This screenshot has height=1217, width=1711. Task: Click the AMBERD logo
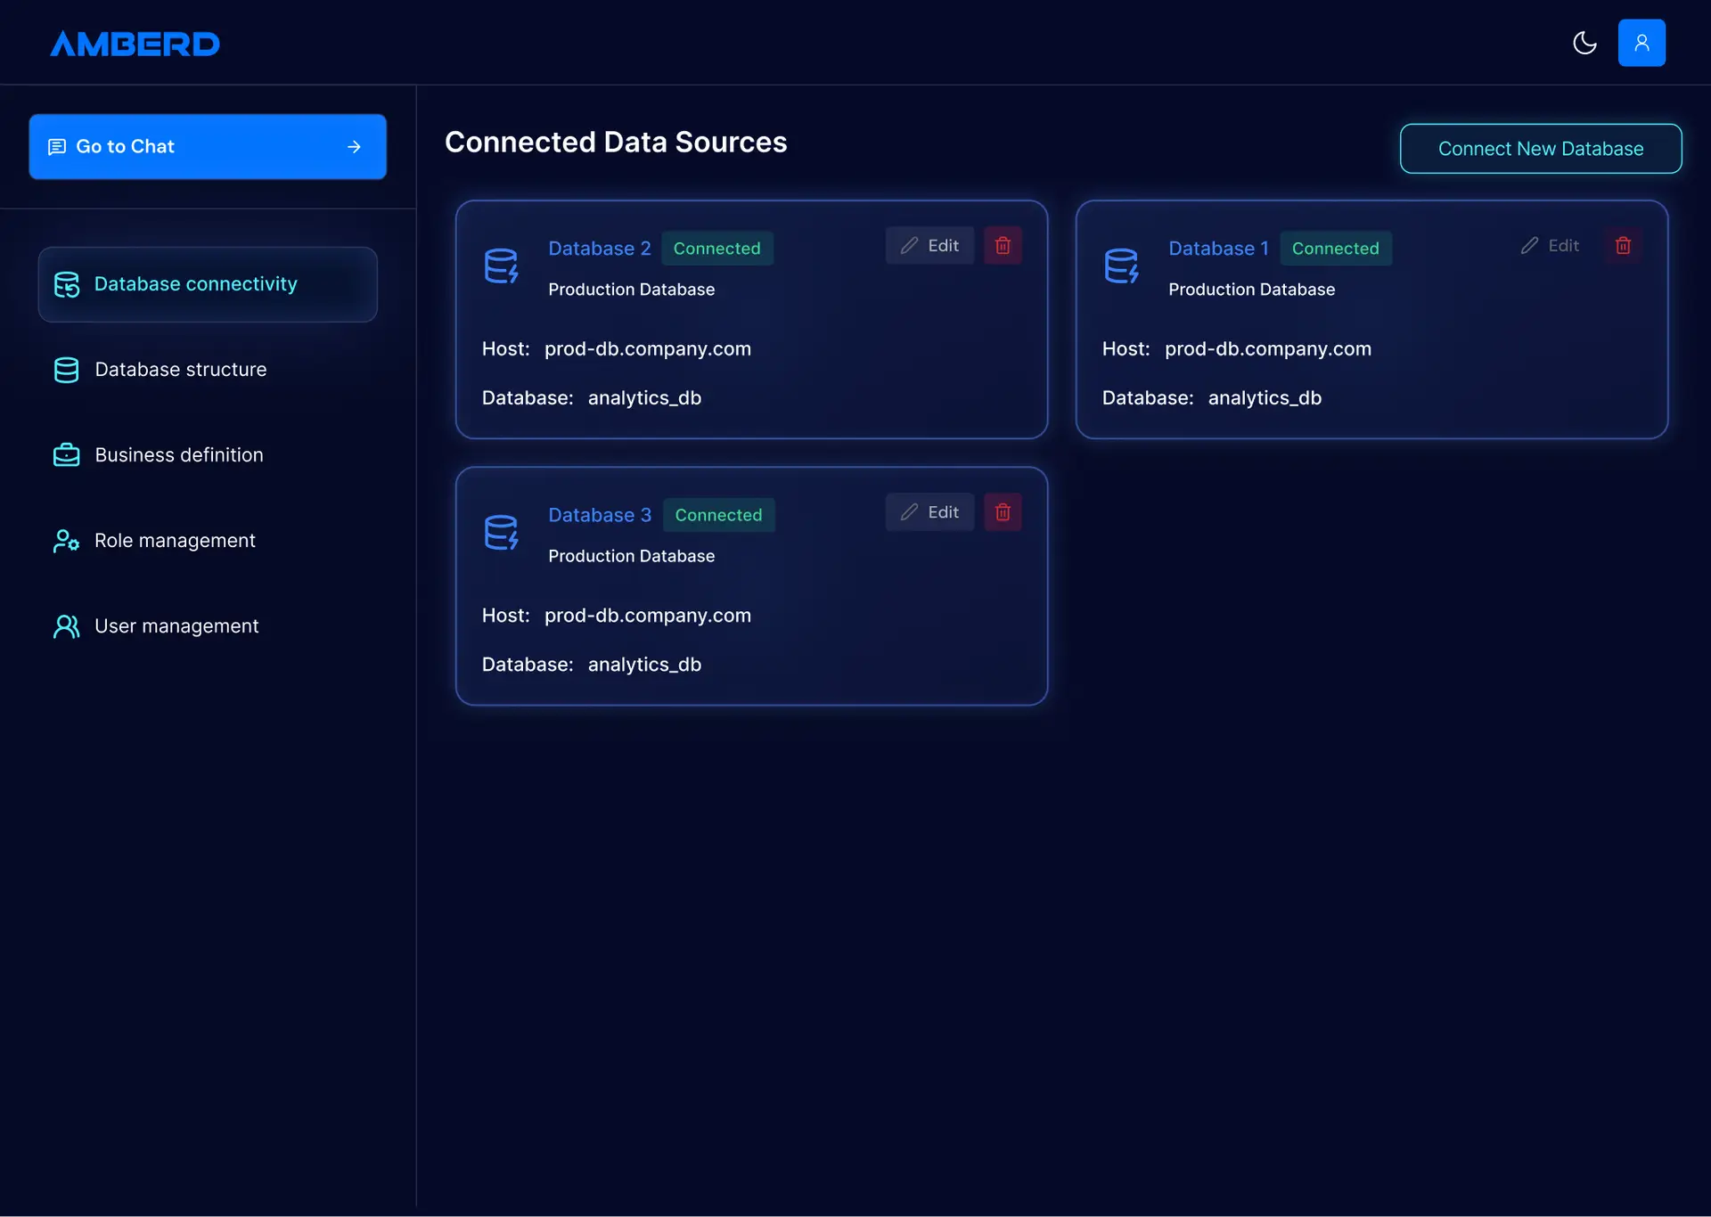135,44
